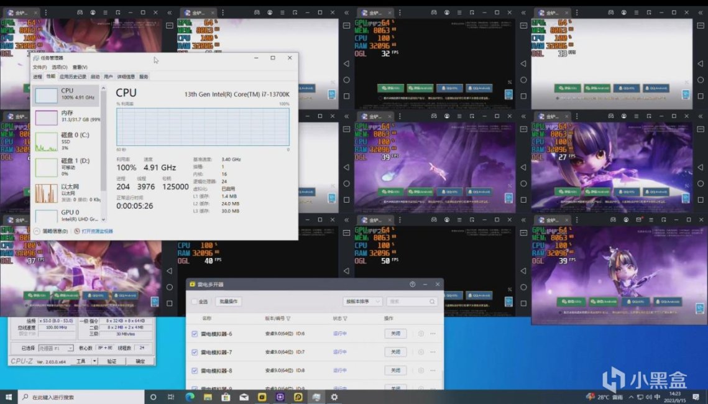Switch to the 进程 tab in Task Manager
Image resolution: width=708 pixels, height=404 pixels.
37,76
